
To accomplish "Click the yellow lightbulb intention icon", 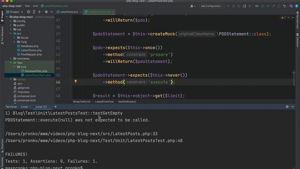I will pos(75,81).
